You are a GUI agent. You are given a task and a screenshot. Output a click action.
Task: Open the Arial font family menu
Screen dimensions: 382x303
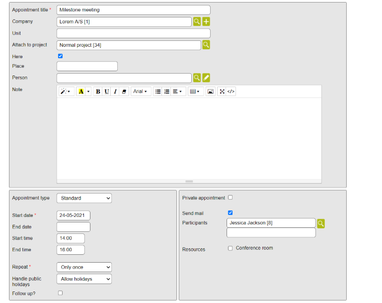click(x=141, y=92)
